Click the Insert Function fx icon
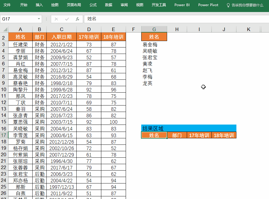This screenshot has height=199, width=269. click(x=78, y=19)
